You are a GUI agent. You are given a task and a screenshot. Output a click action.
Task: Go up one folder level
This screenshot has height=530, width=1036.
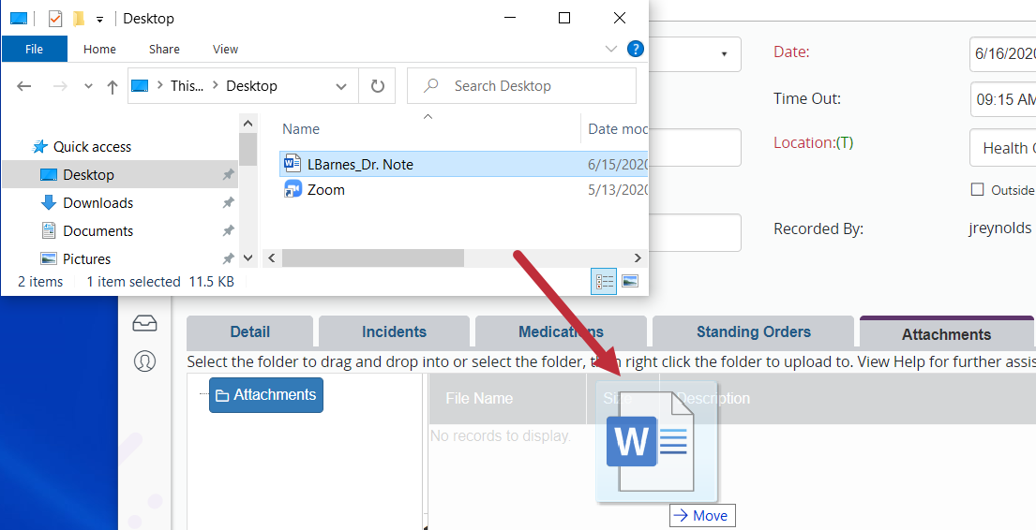click(x=113, y=86)
